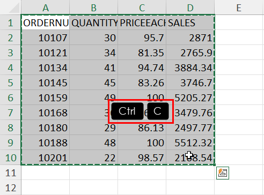This screenshot has width=264, height=195.
Task: Select column C header
Action: pos(142,7)
